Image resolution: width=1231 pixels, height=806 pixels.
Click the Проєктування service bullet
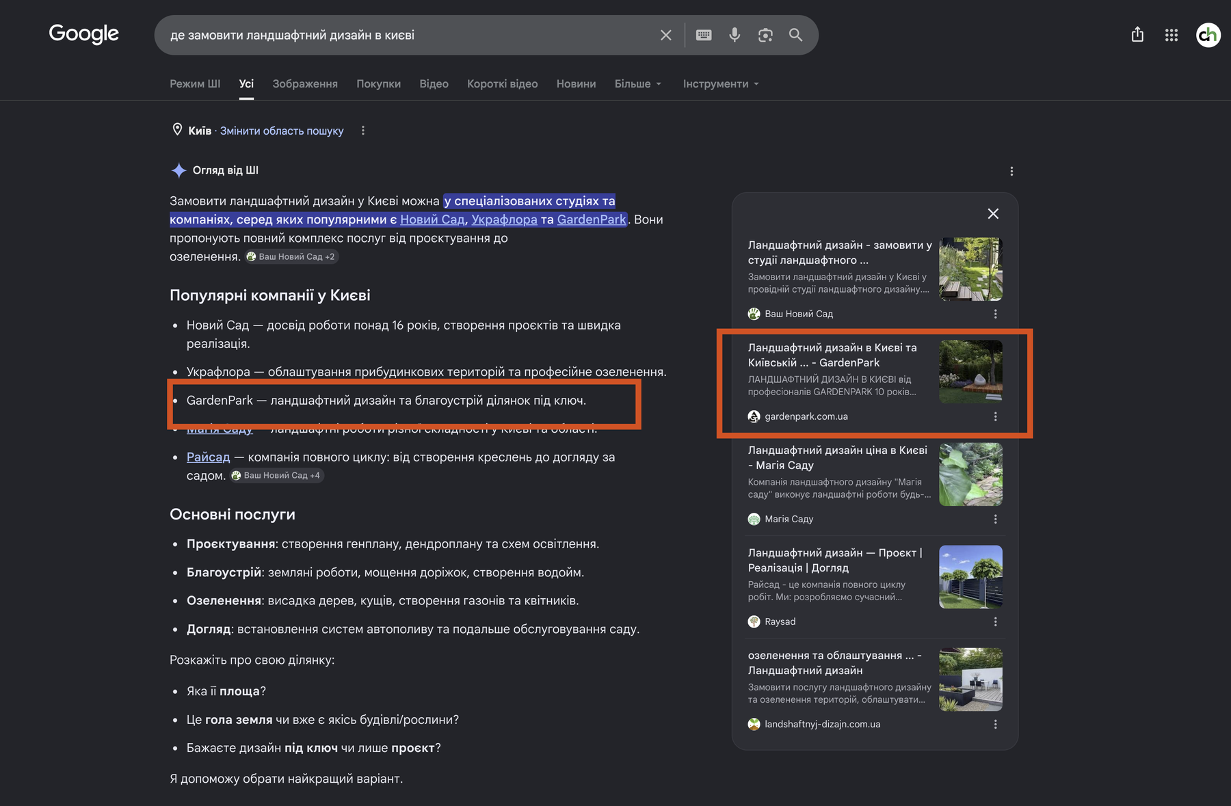[393, 544]
